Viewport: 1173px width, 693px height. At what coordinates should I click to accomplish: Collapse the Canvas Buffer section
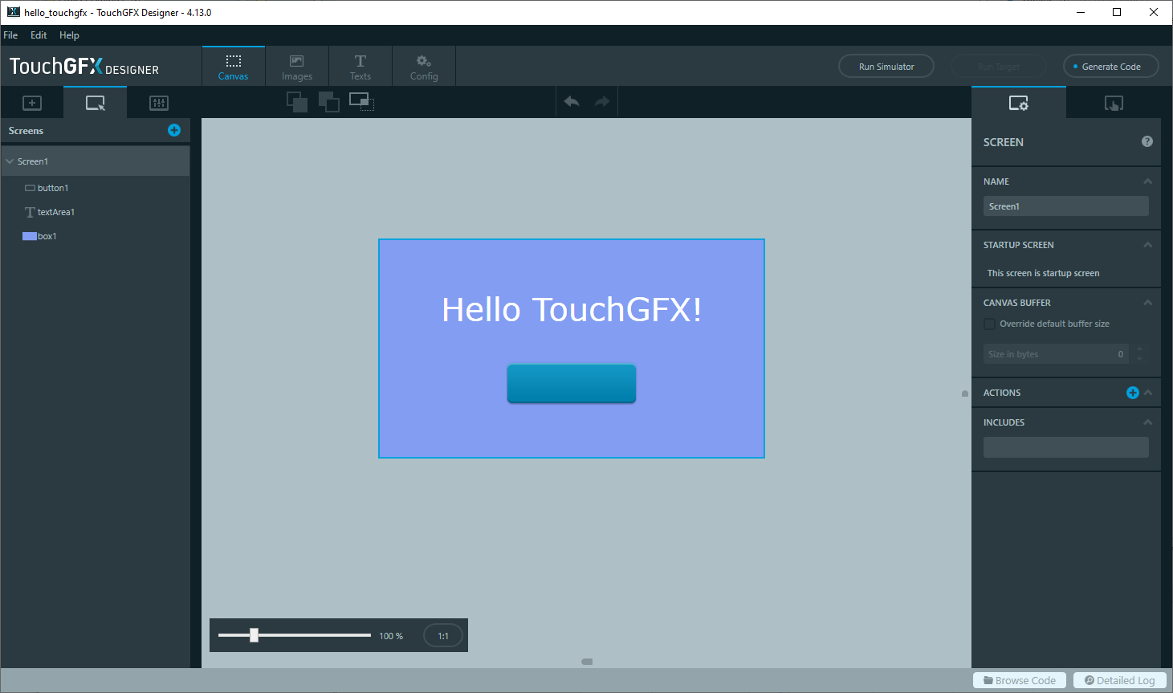[1147, 303]
